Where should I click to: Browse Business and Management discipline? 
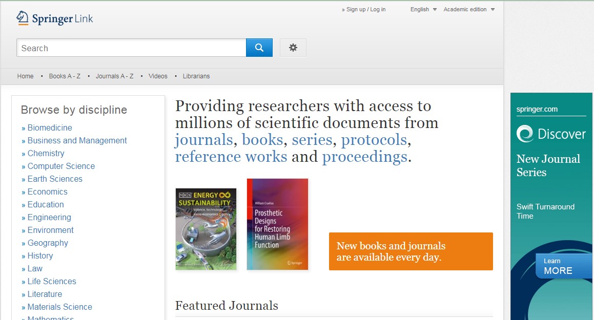point(77,141)
